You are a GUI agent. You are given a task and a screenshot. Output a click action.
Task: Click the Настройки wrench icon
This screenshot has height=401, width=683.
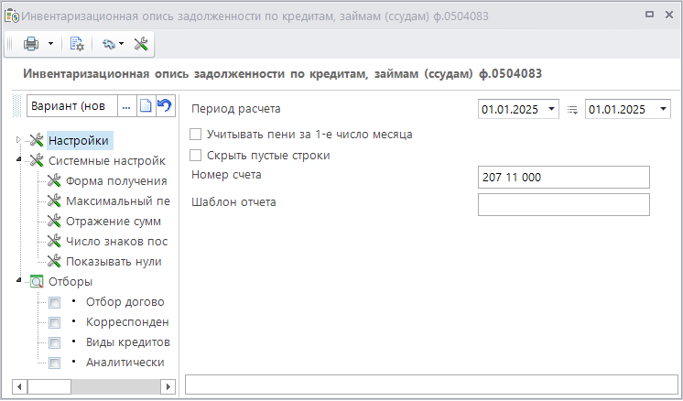click(x=37, y=140)
